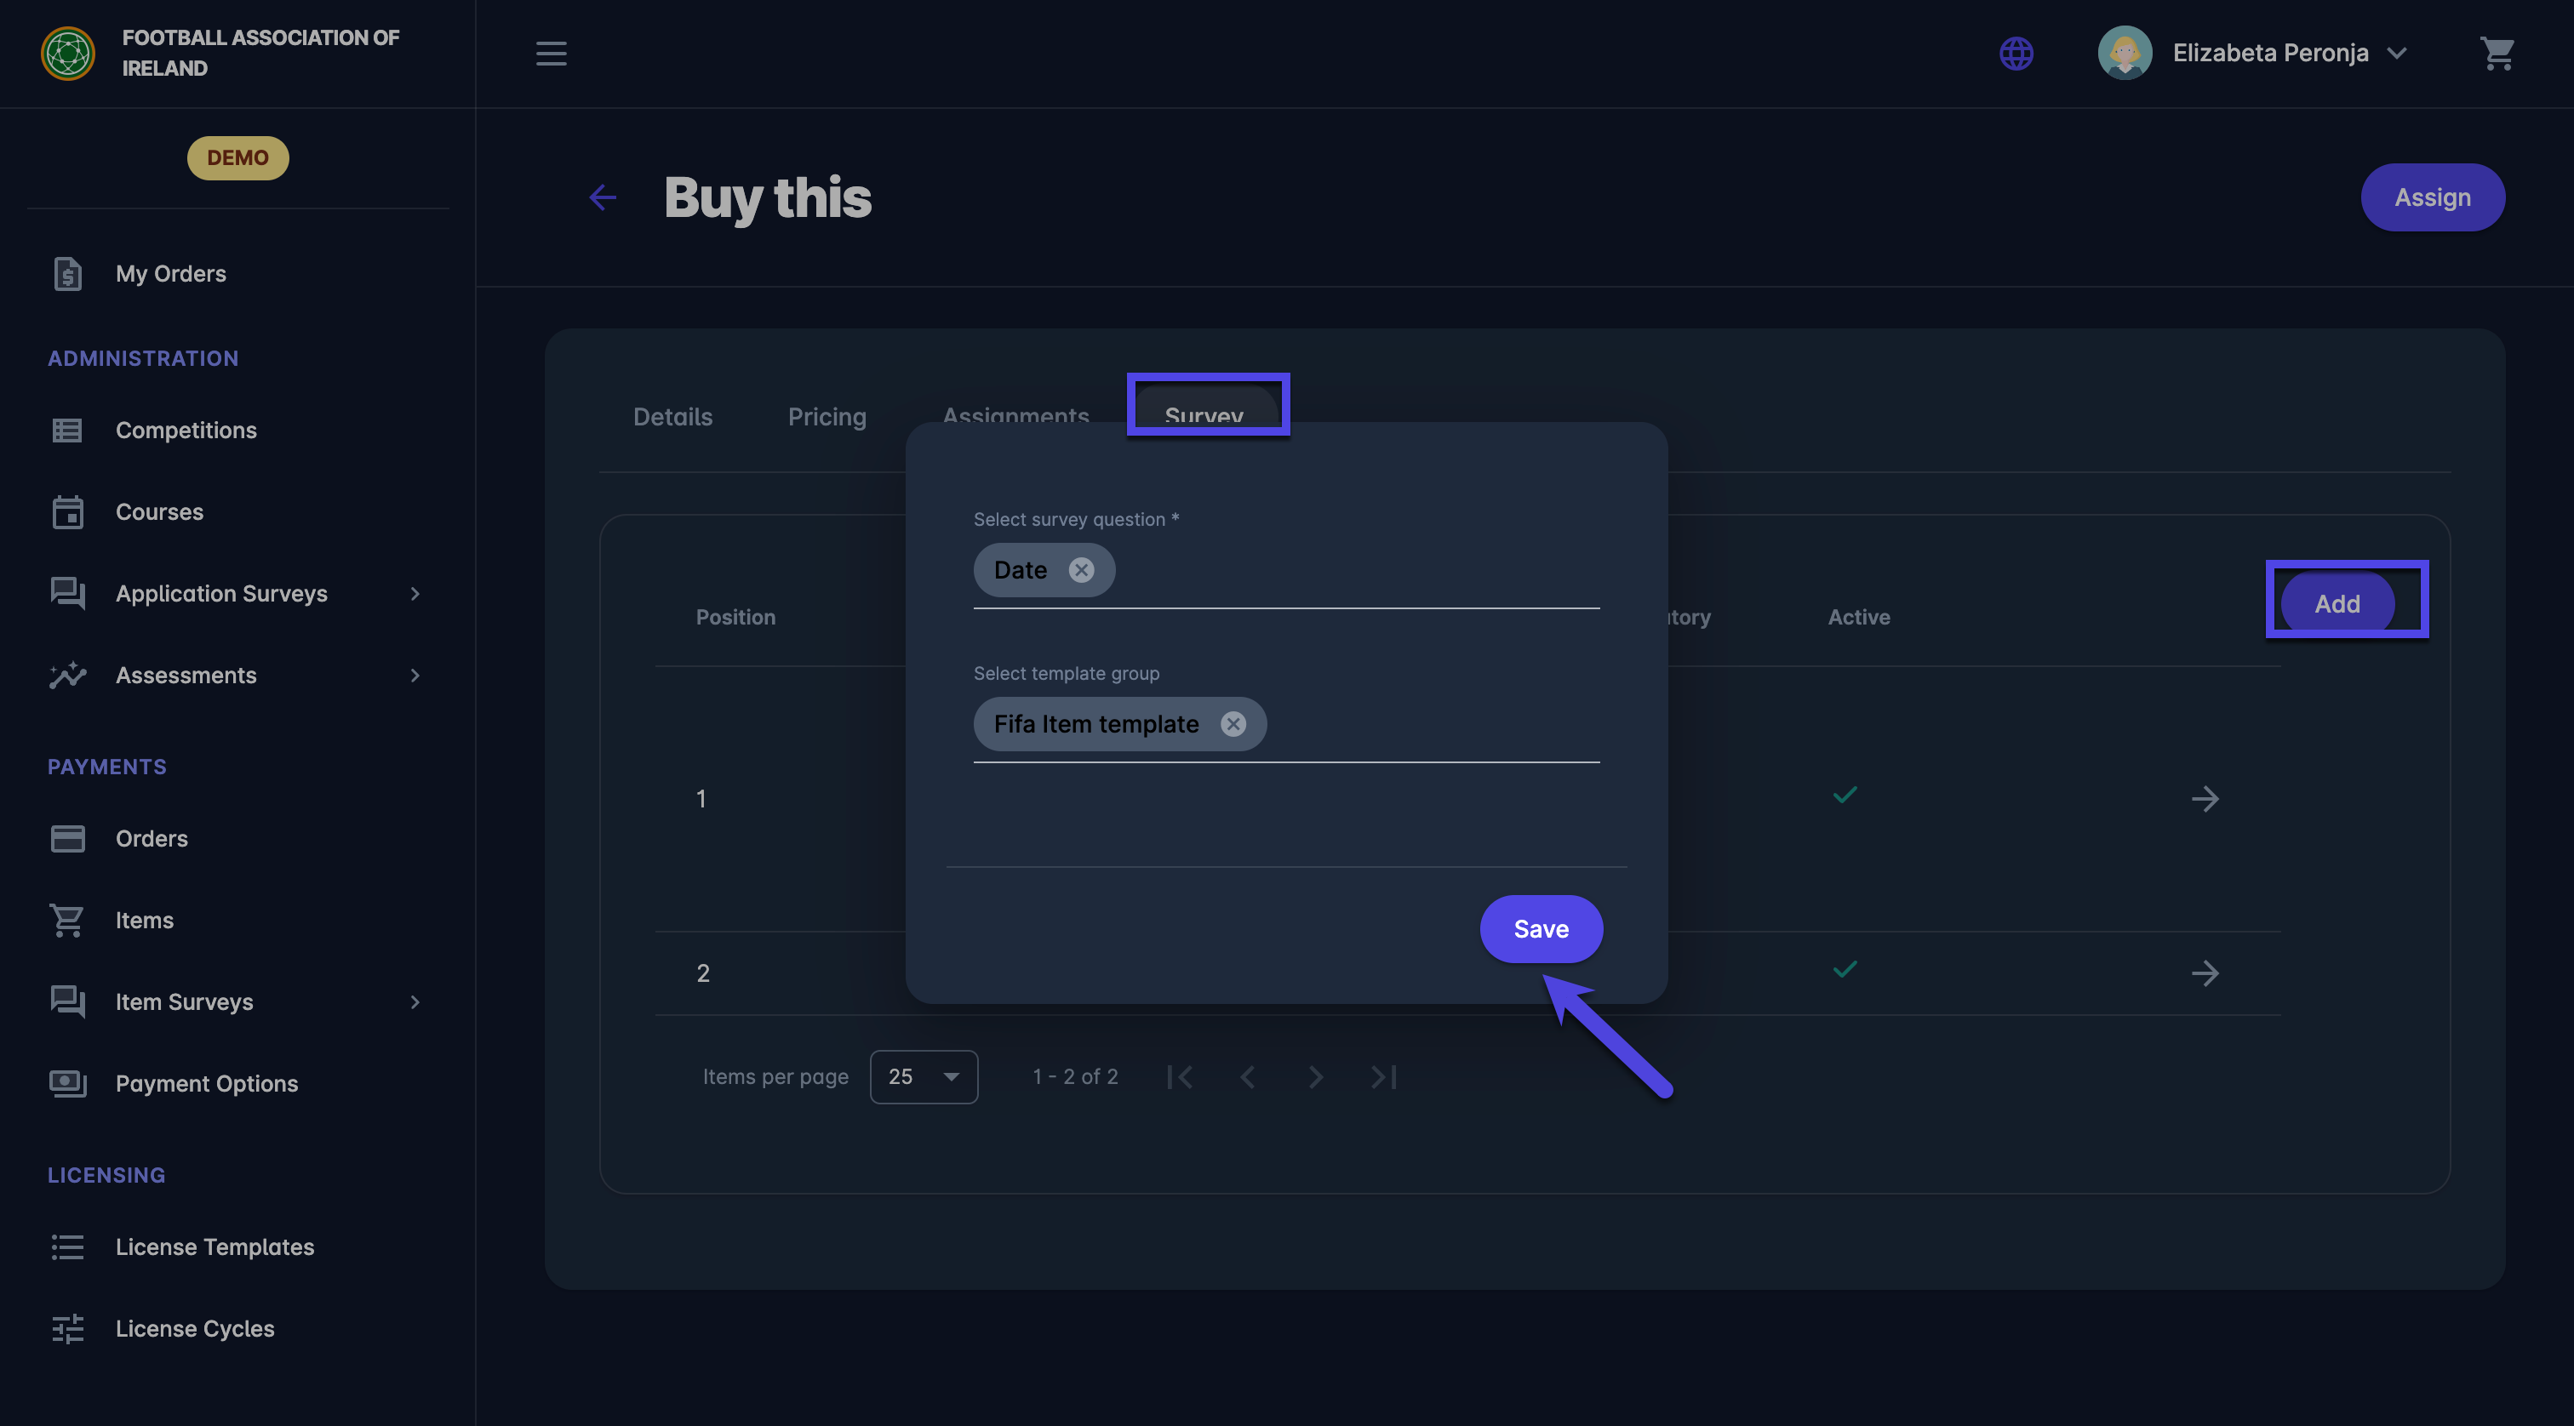Remove the Fifa Item template chip
The height and width of the screenshot is (1426, 2574).
pyautogui.click(x=1233, y=723)
